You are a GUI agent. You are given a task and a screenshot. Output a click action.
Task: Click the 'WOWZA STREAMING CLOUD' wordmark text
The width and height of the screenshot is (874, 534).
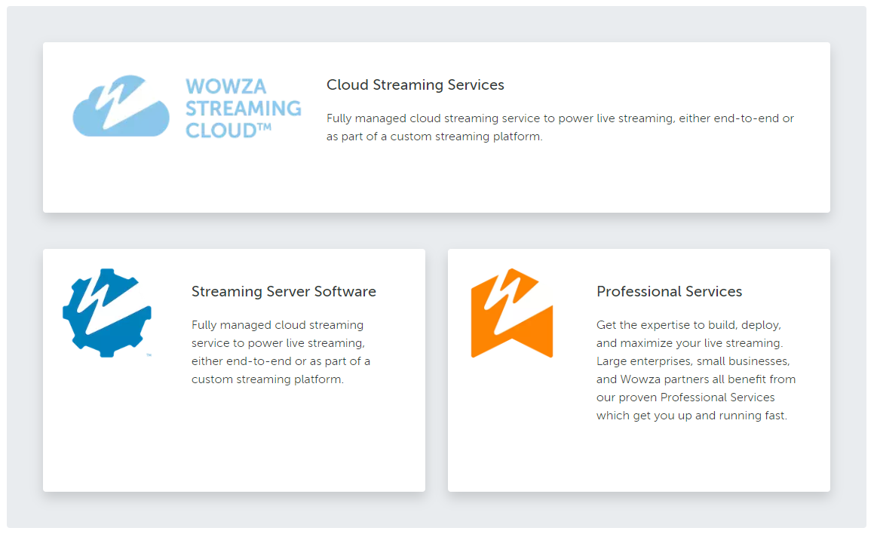click(x=243, y=108)
